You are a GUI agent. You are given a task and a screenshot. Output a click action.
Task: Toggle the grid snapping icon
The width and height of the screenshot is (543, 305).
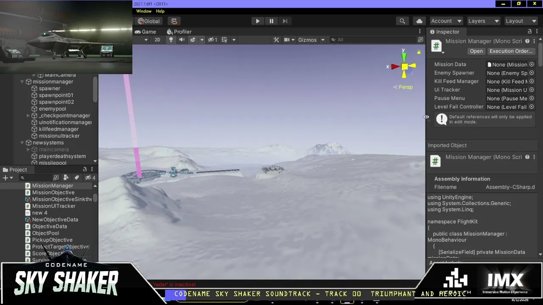(174, 21)
